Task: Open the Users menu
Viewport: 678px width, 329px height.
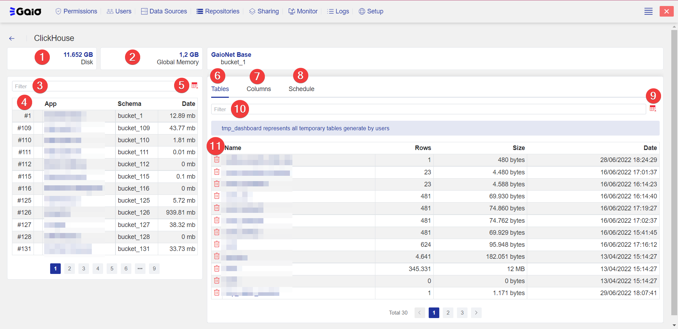Action: [119, 11]
